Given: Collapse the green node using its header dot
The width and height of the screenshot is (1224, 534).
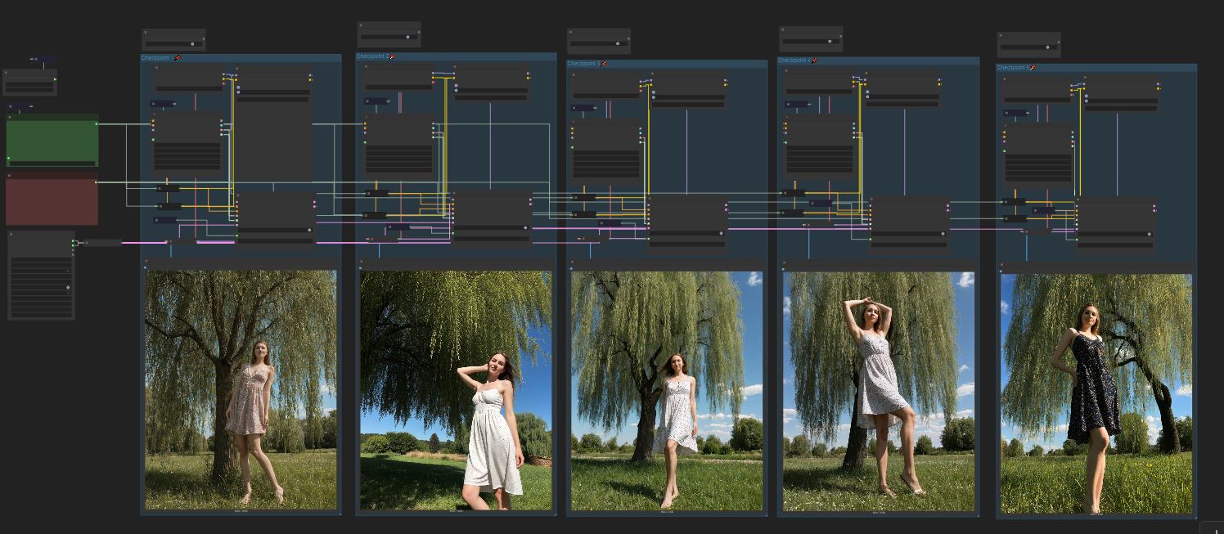Looking at the screenshot, I should (9, 118).
